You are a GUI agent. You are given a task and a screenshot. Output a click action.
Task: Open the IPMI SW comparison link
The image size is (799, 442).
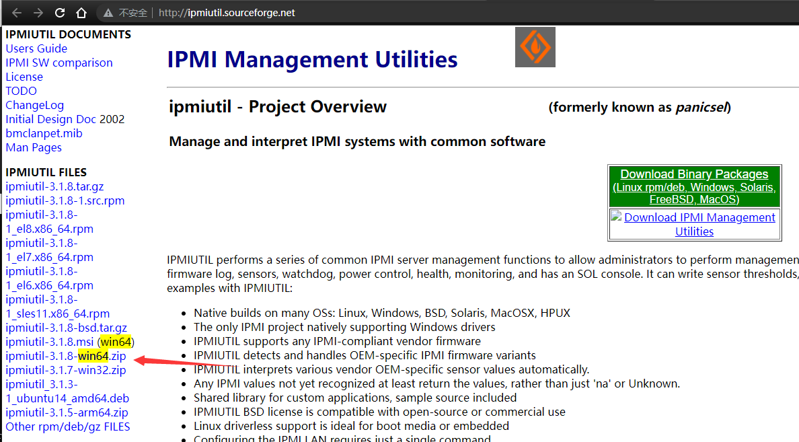[59, 63]
